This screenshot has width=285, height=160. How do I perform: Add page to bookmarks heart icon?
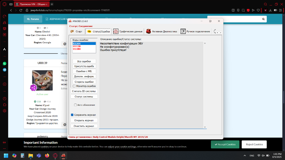tap(258, 10)
